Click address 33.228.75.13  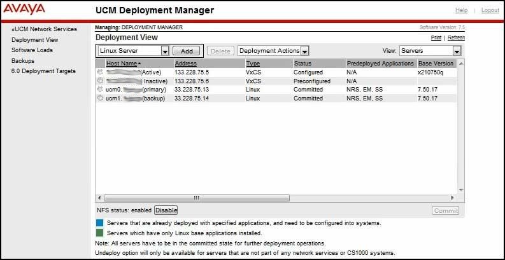192,90
